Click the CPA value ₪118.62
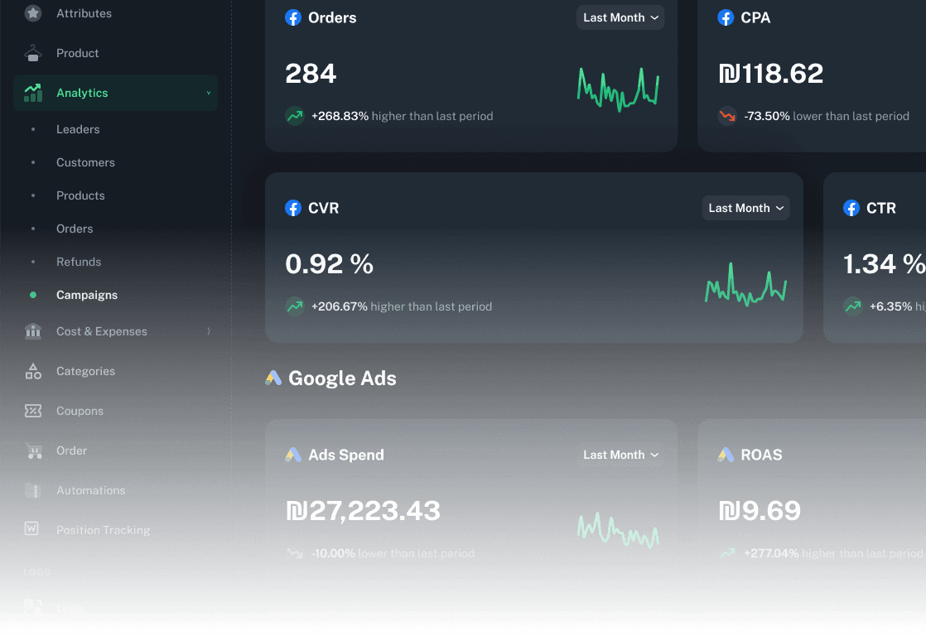This screenshot has width=926, height=636. click(770, 74)
